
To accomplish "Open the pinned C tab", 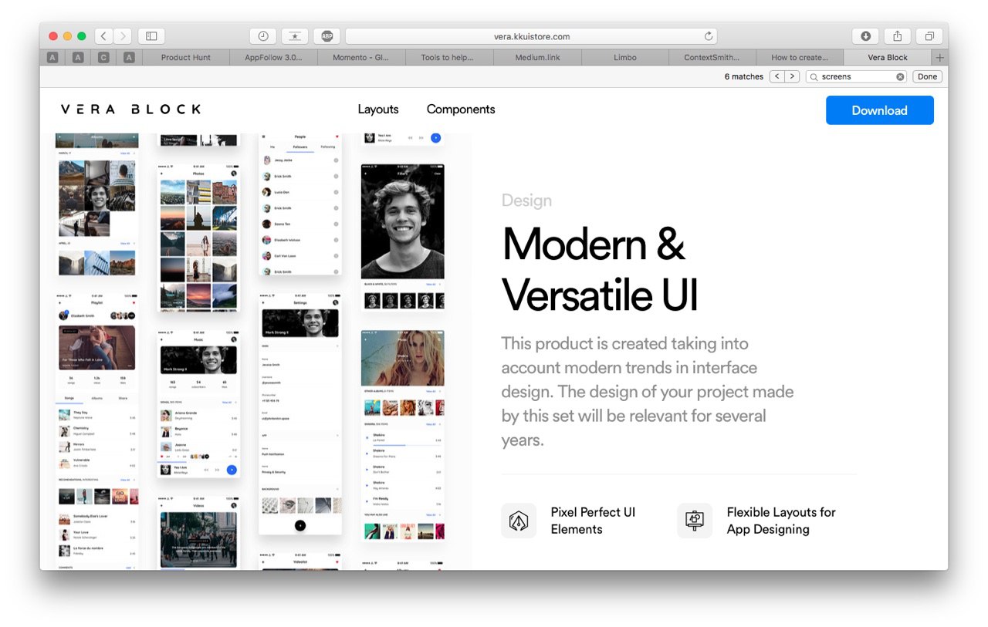I will pyautogui.click(x=103, y=58).
